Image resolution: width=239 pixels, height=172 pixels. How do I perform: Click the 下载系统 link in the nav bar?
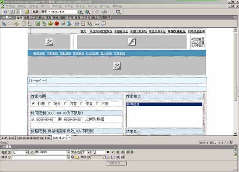click(52, 53)
